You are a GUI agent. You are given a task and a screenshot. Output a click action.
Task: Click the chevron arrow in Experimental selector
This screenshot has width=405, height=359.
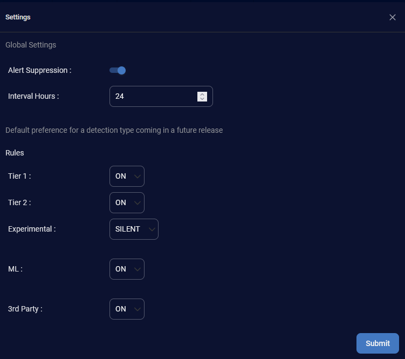pos(152,229)
